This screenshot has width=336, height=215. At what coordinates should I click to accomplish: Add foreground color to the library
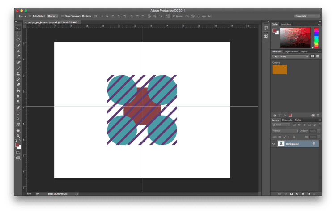click(x=290, y=116)
